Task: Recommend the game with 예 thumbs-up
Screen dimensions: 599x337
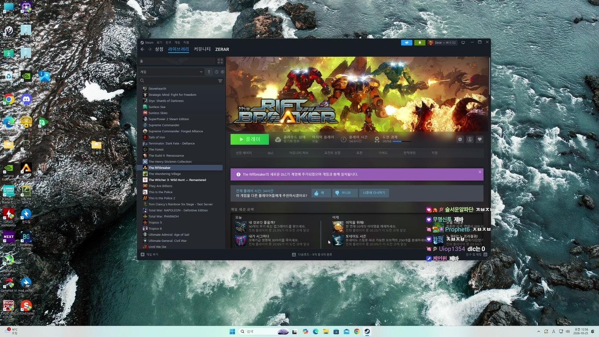Action: coord(321,193)
